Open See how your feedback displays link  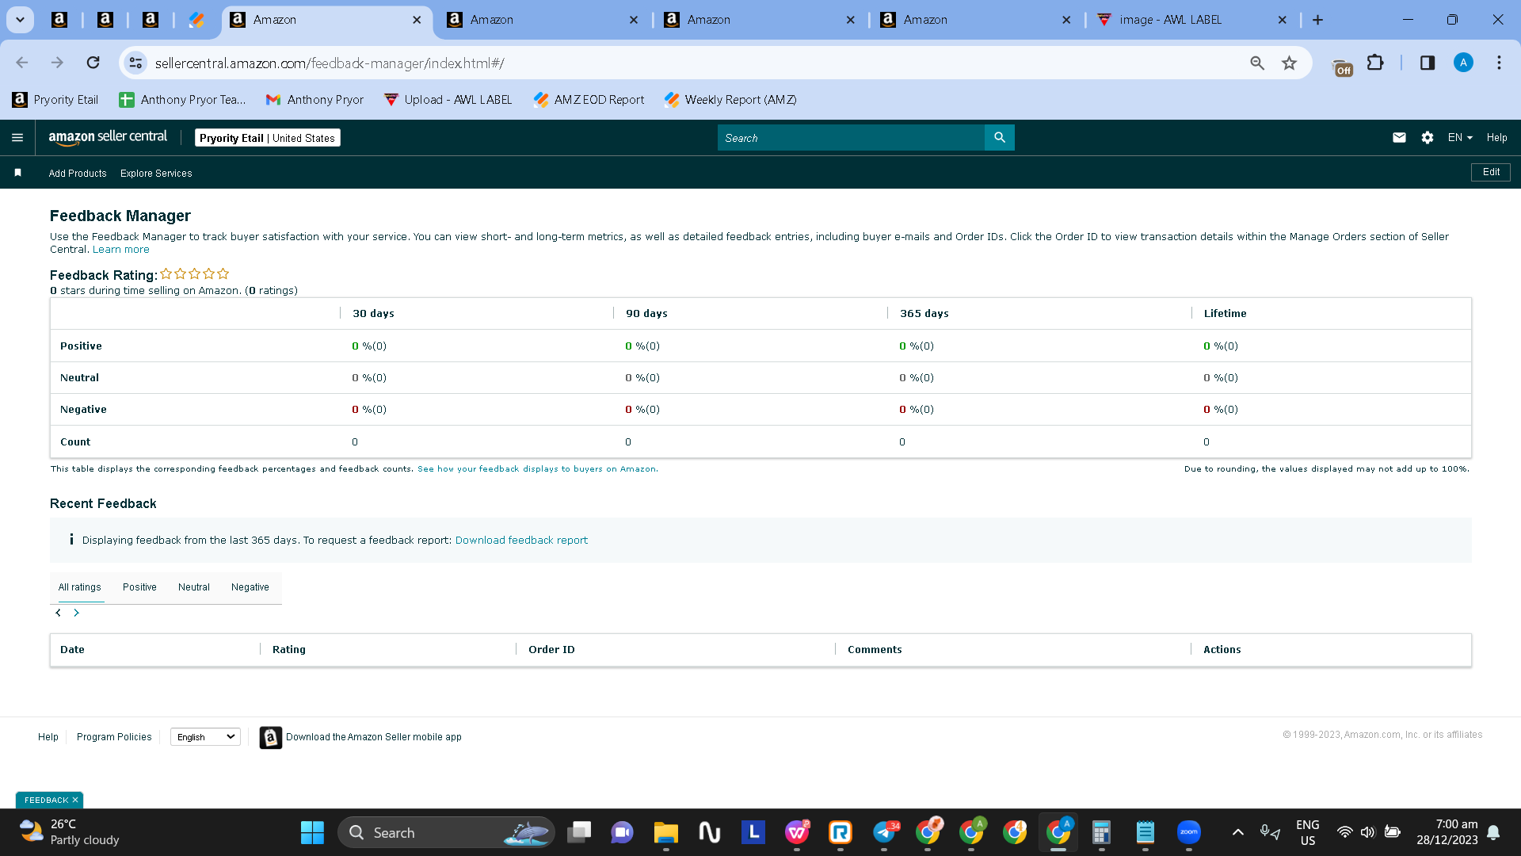pos(537,469)
